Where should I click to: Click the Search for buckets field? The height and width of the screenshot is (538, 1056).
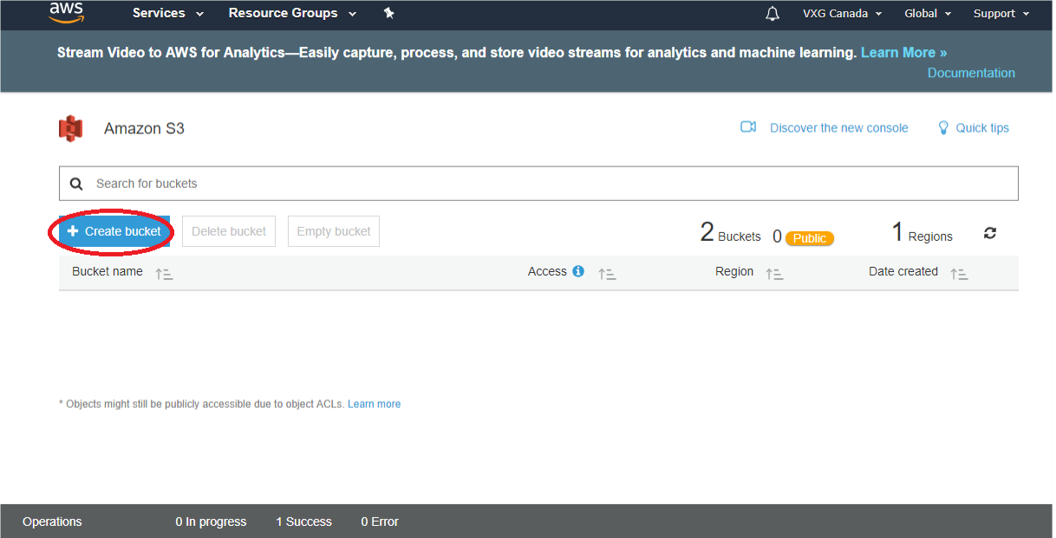pos(538,184)
